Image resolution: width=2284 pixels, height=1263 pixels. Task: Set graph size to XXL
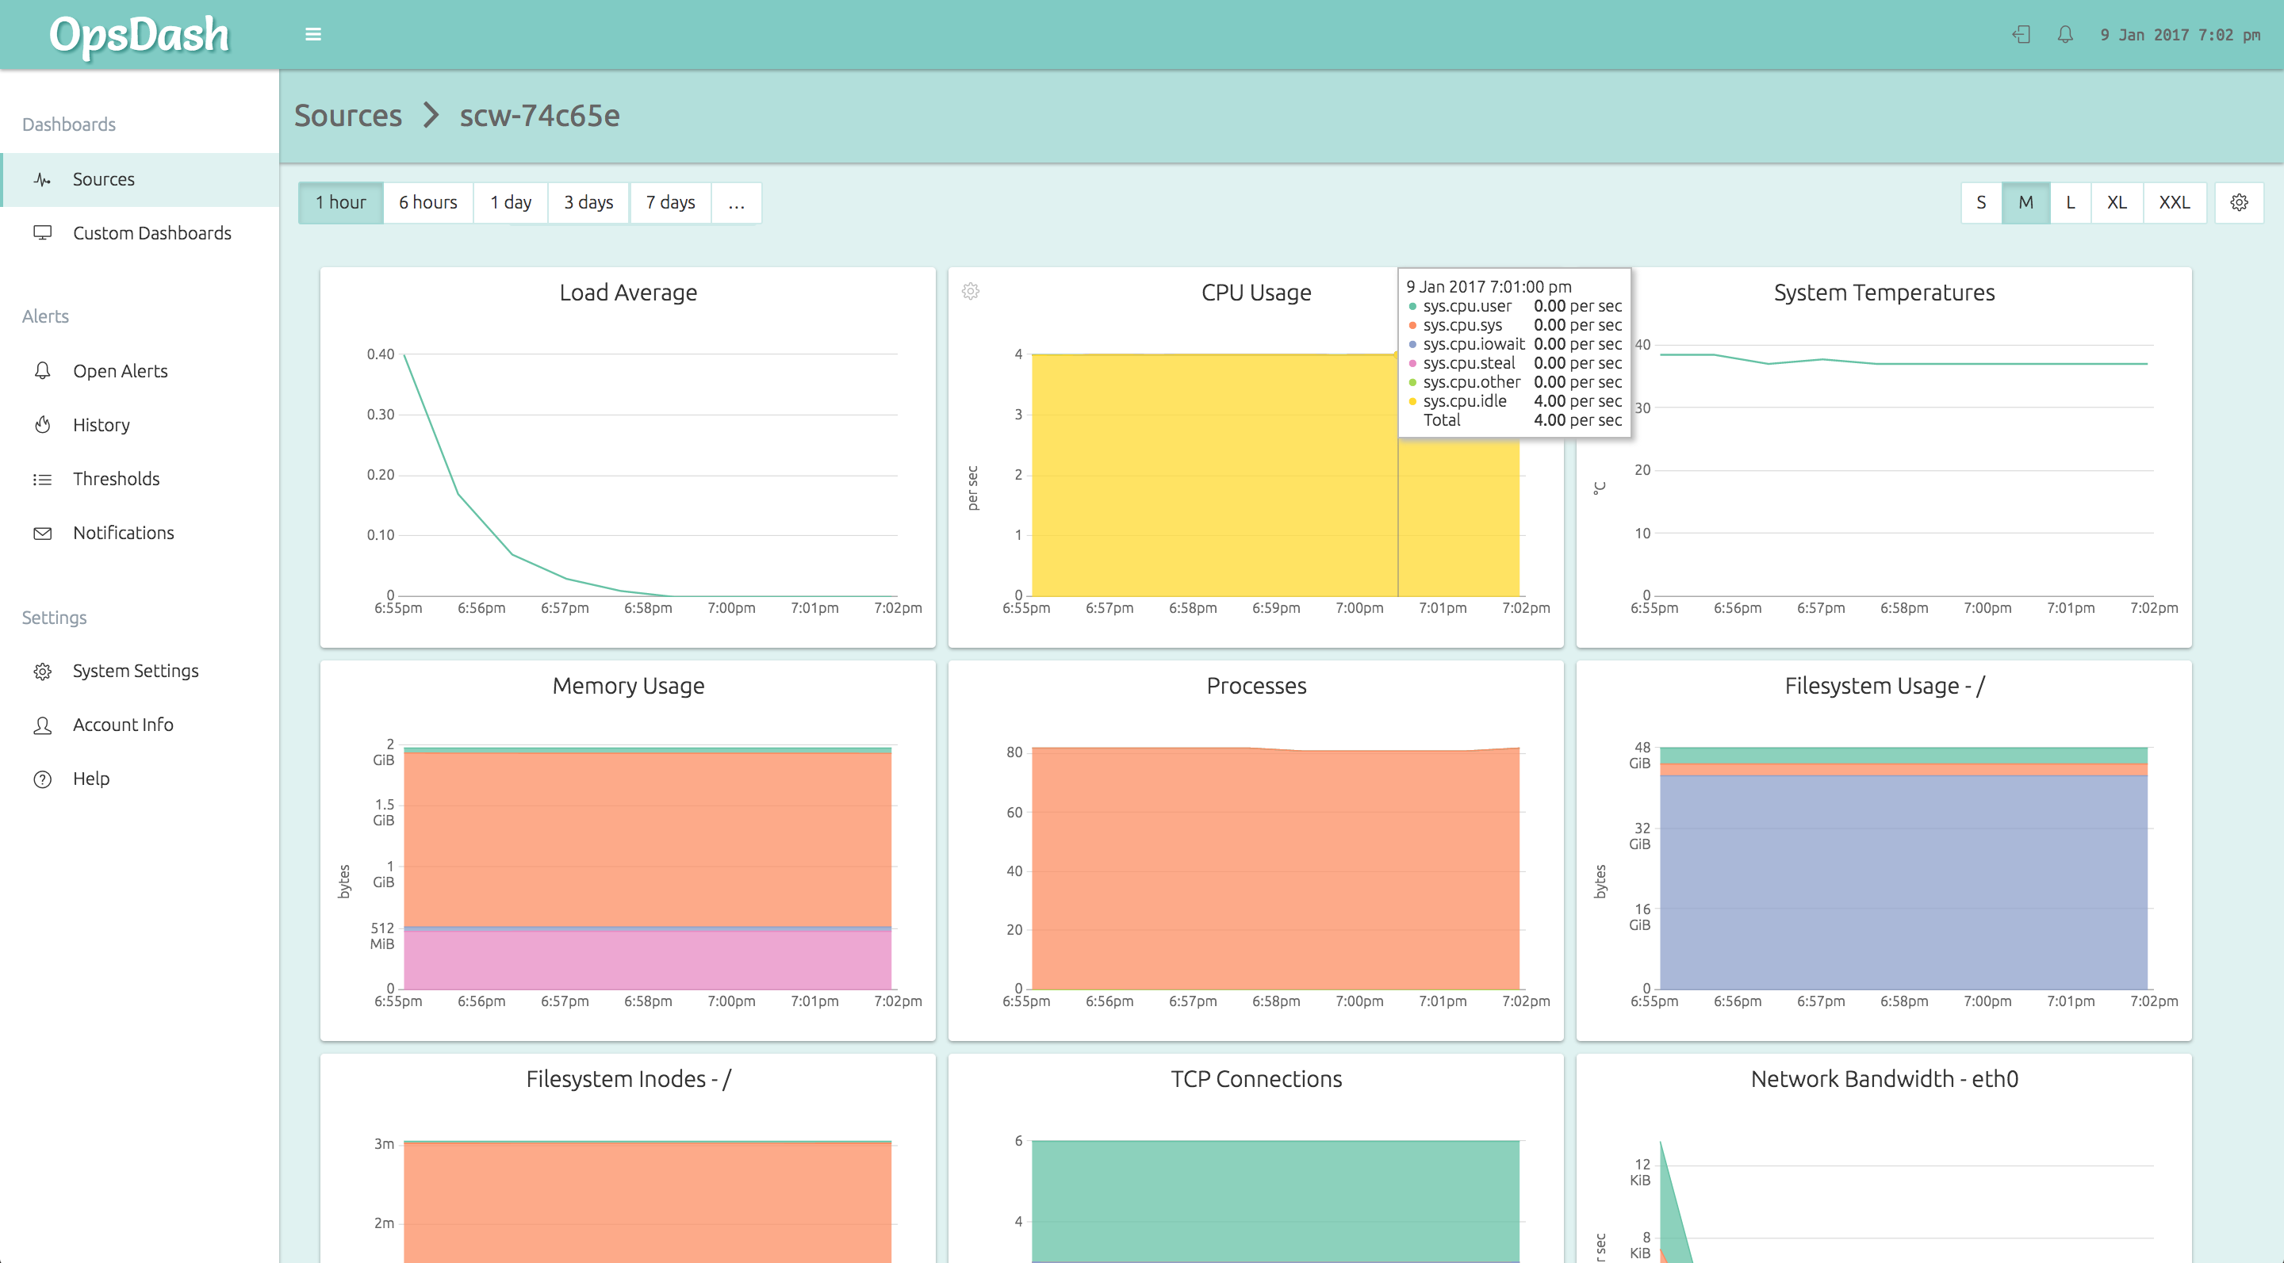coord(2175,203)
